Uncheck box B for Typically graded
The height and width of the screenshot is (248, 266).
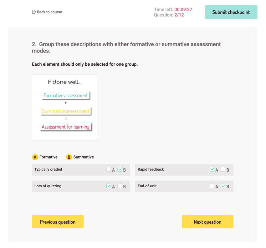pyautogui.click(x=120, y=169)
